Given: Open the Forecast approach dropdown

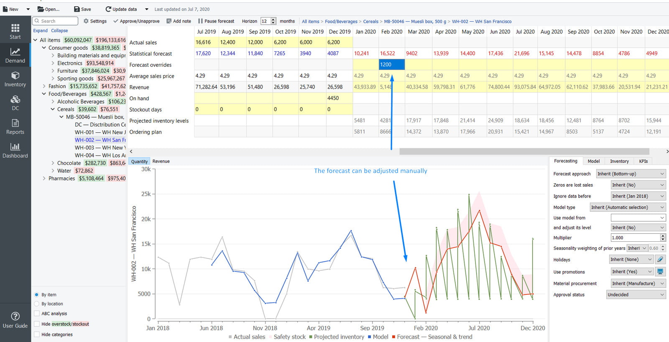Looking at the screenshot, I should [631, 174].
